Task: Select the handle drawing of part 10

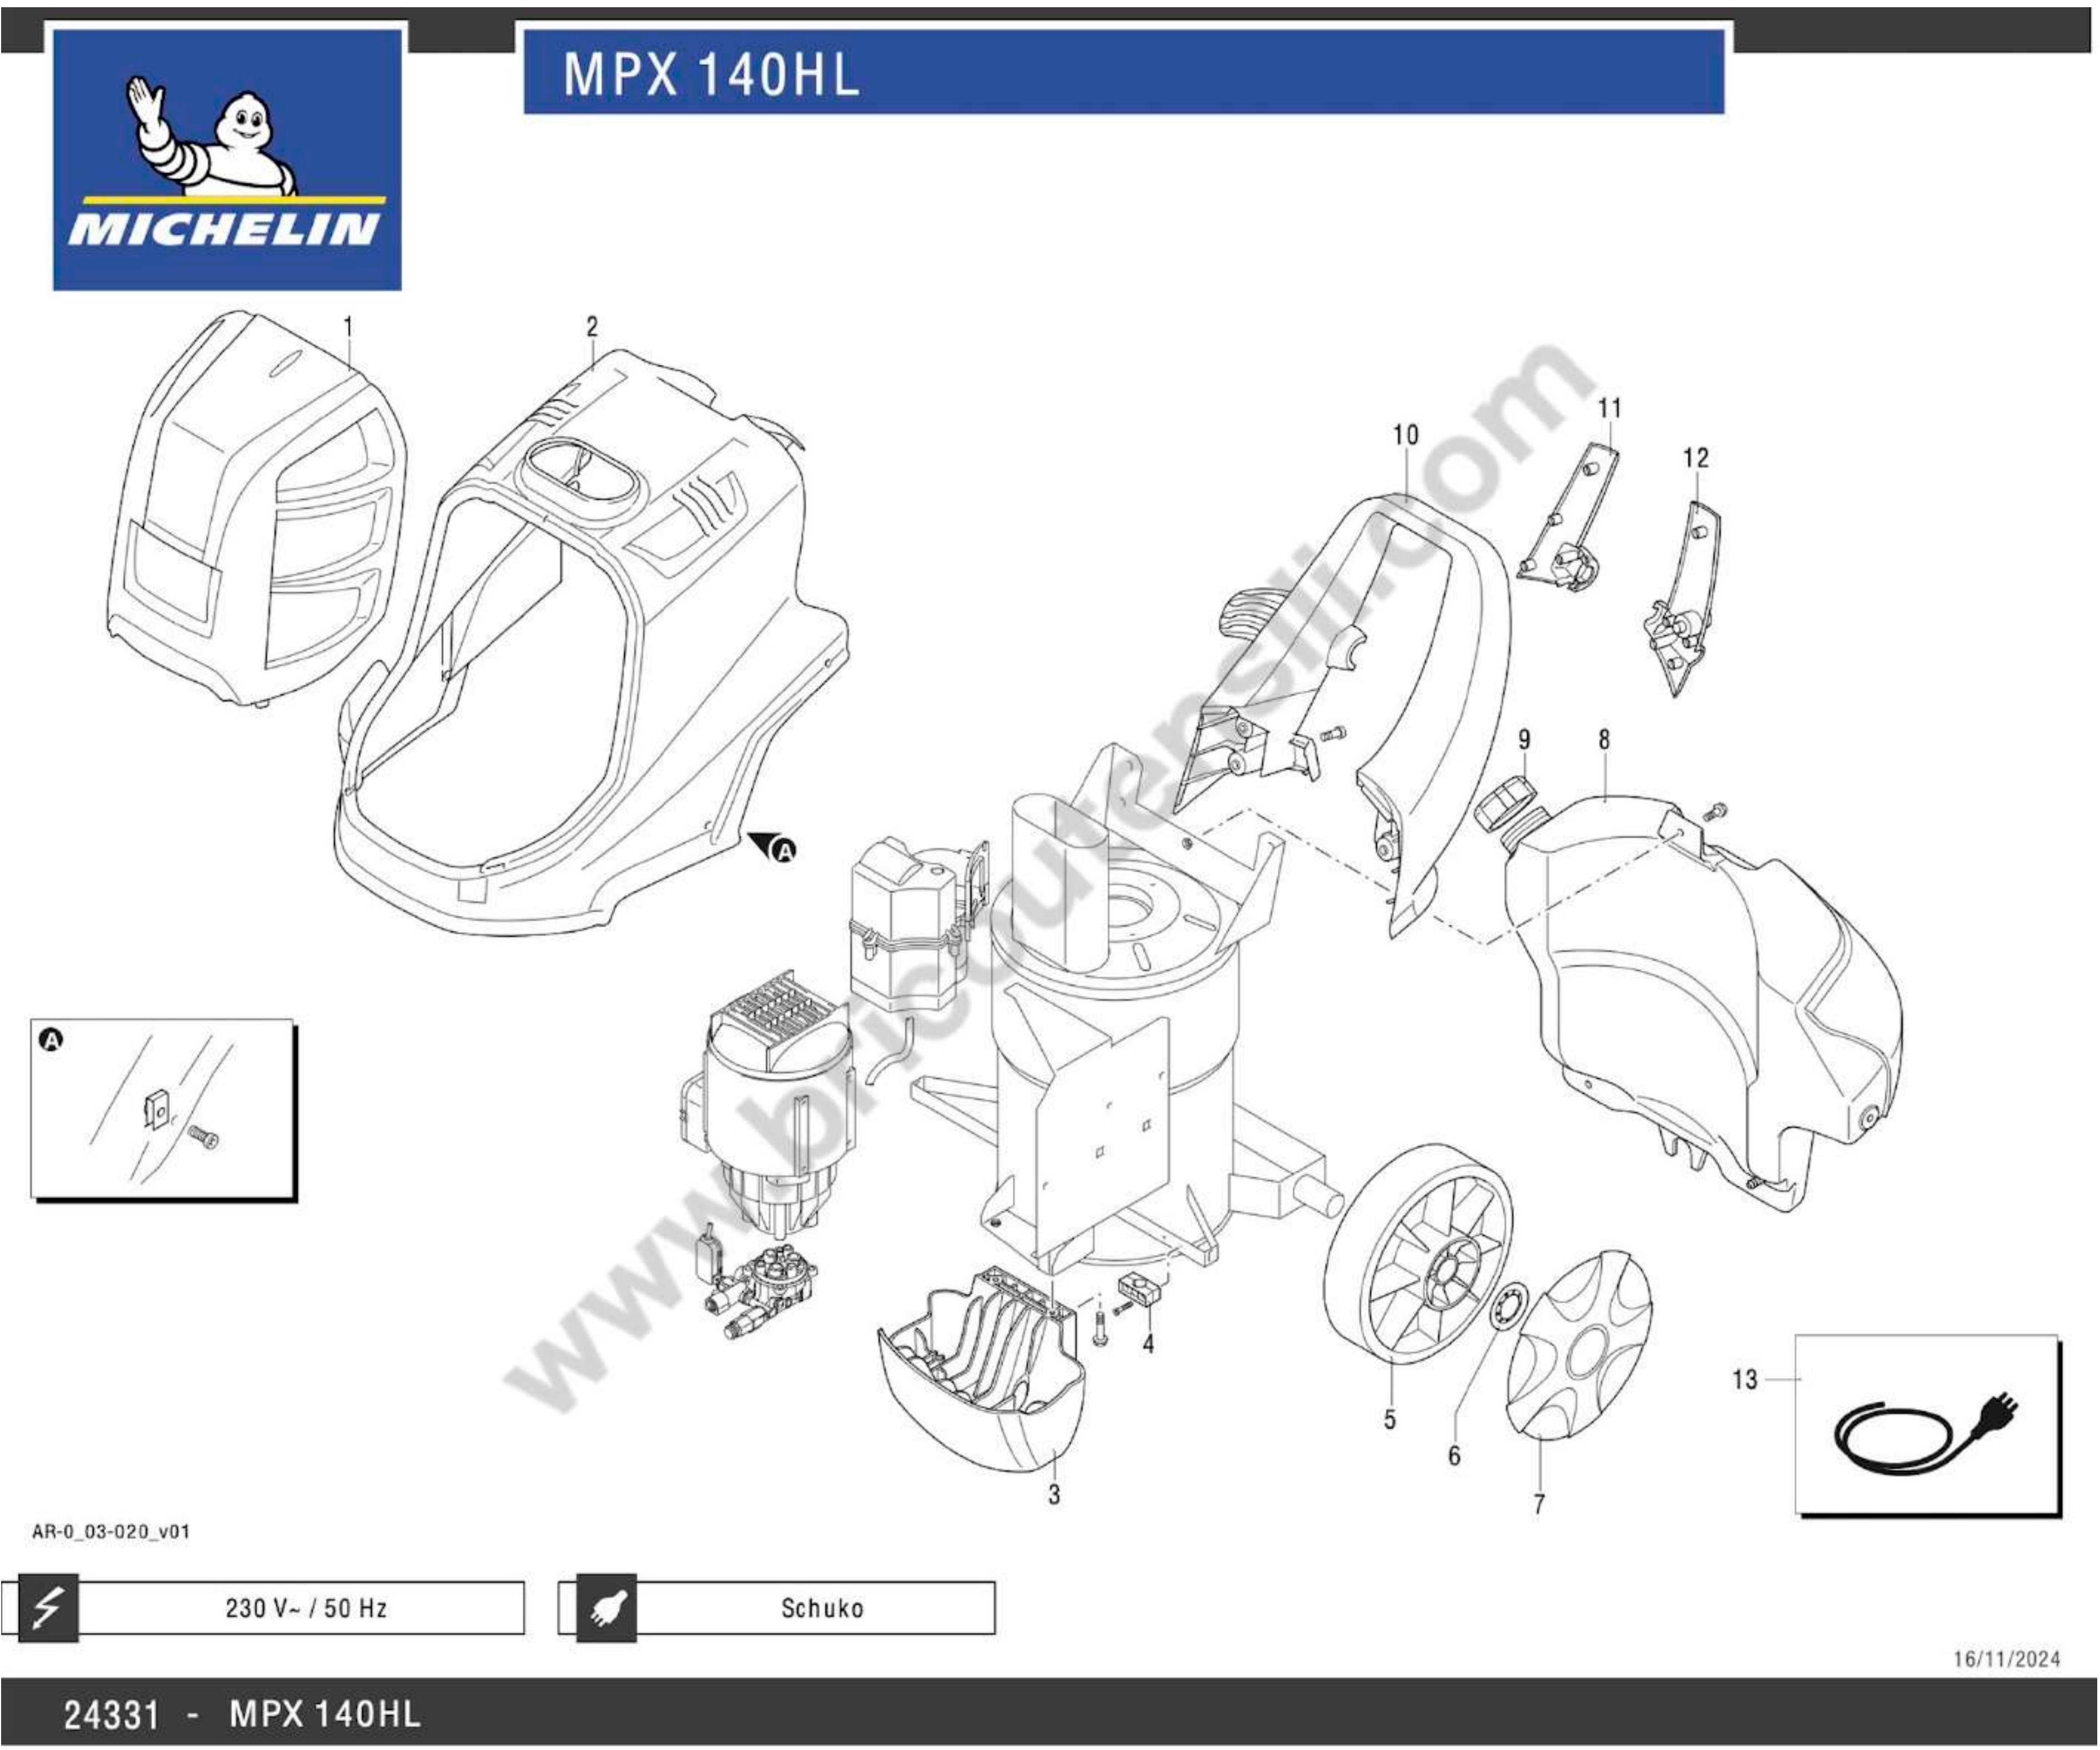Action: 1342,715
